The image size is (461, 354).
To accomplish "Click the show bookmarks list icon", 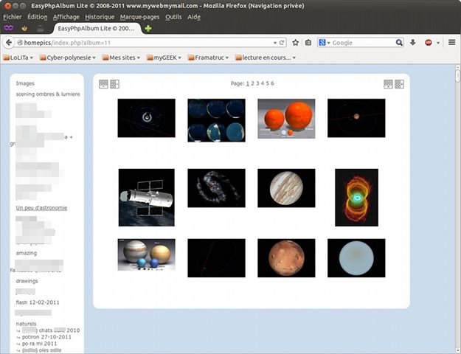I will point(308,43).
